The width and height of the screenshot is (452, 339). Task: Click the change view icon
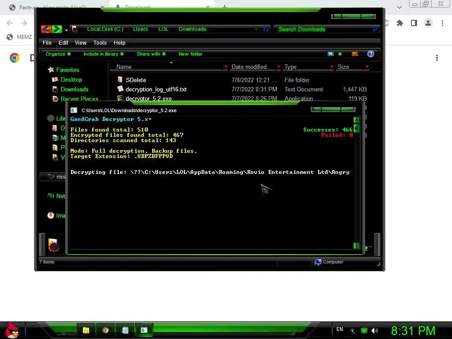coord(331,54)
